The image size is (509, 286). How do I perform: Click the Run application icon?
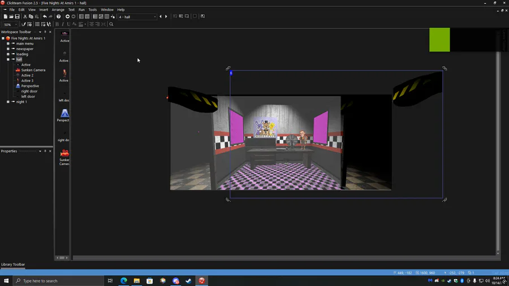(181, 16)
